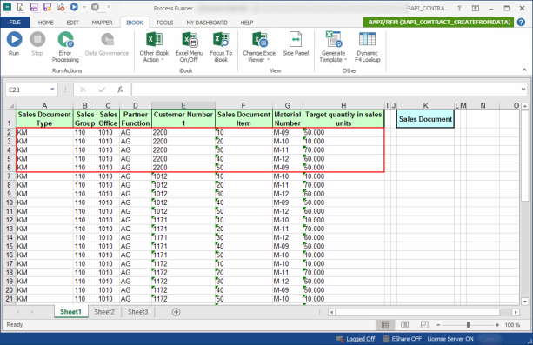Select Normal view button in status bar
Image resolution: width=533 pixels, height=345 pixels.
(385, 325)
